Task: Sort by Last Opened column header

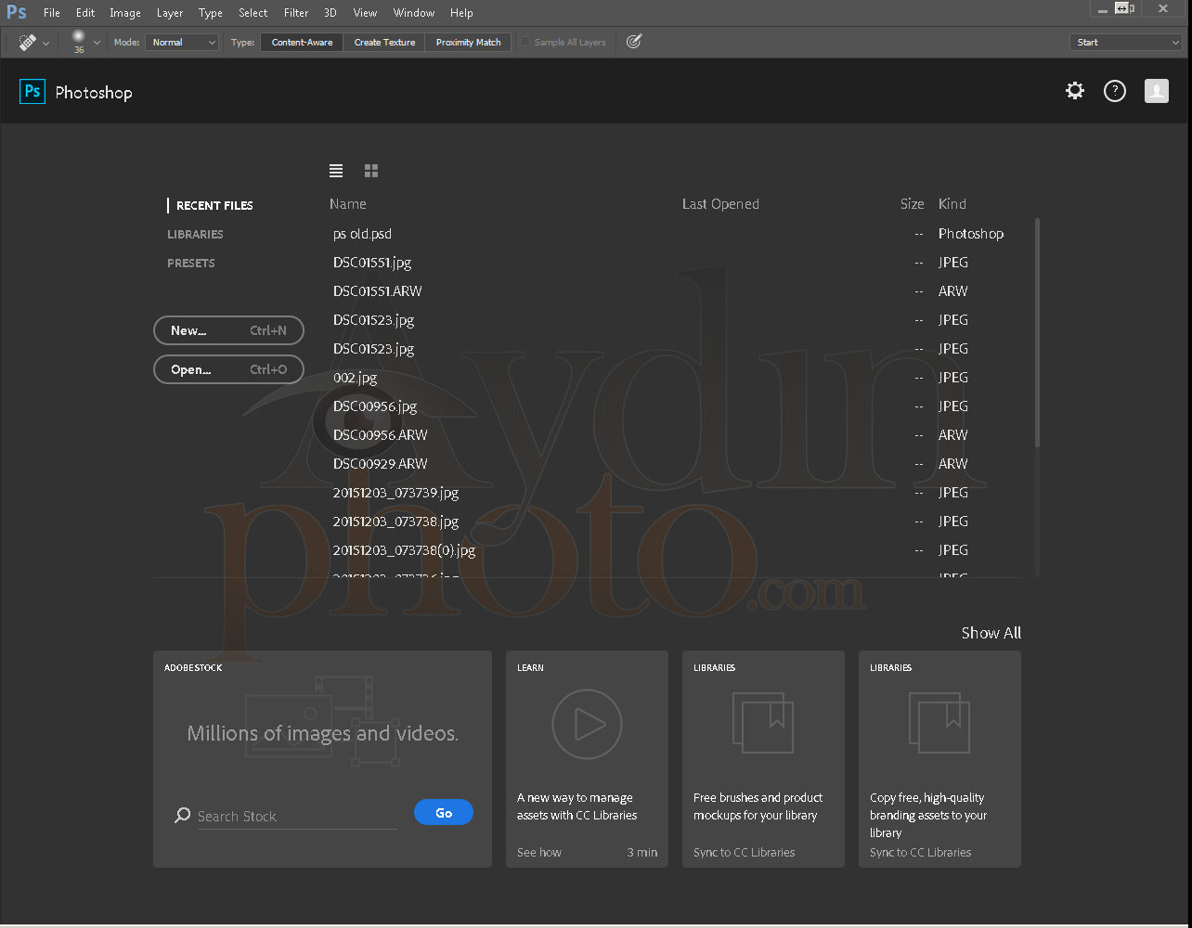Action: coord(720,204)
